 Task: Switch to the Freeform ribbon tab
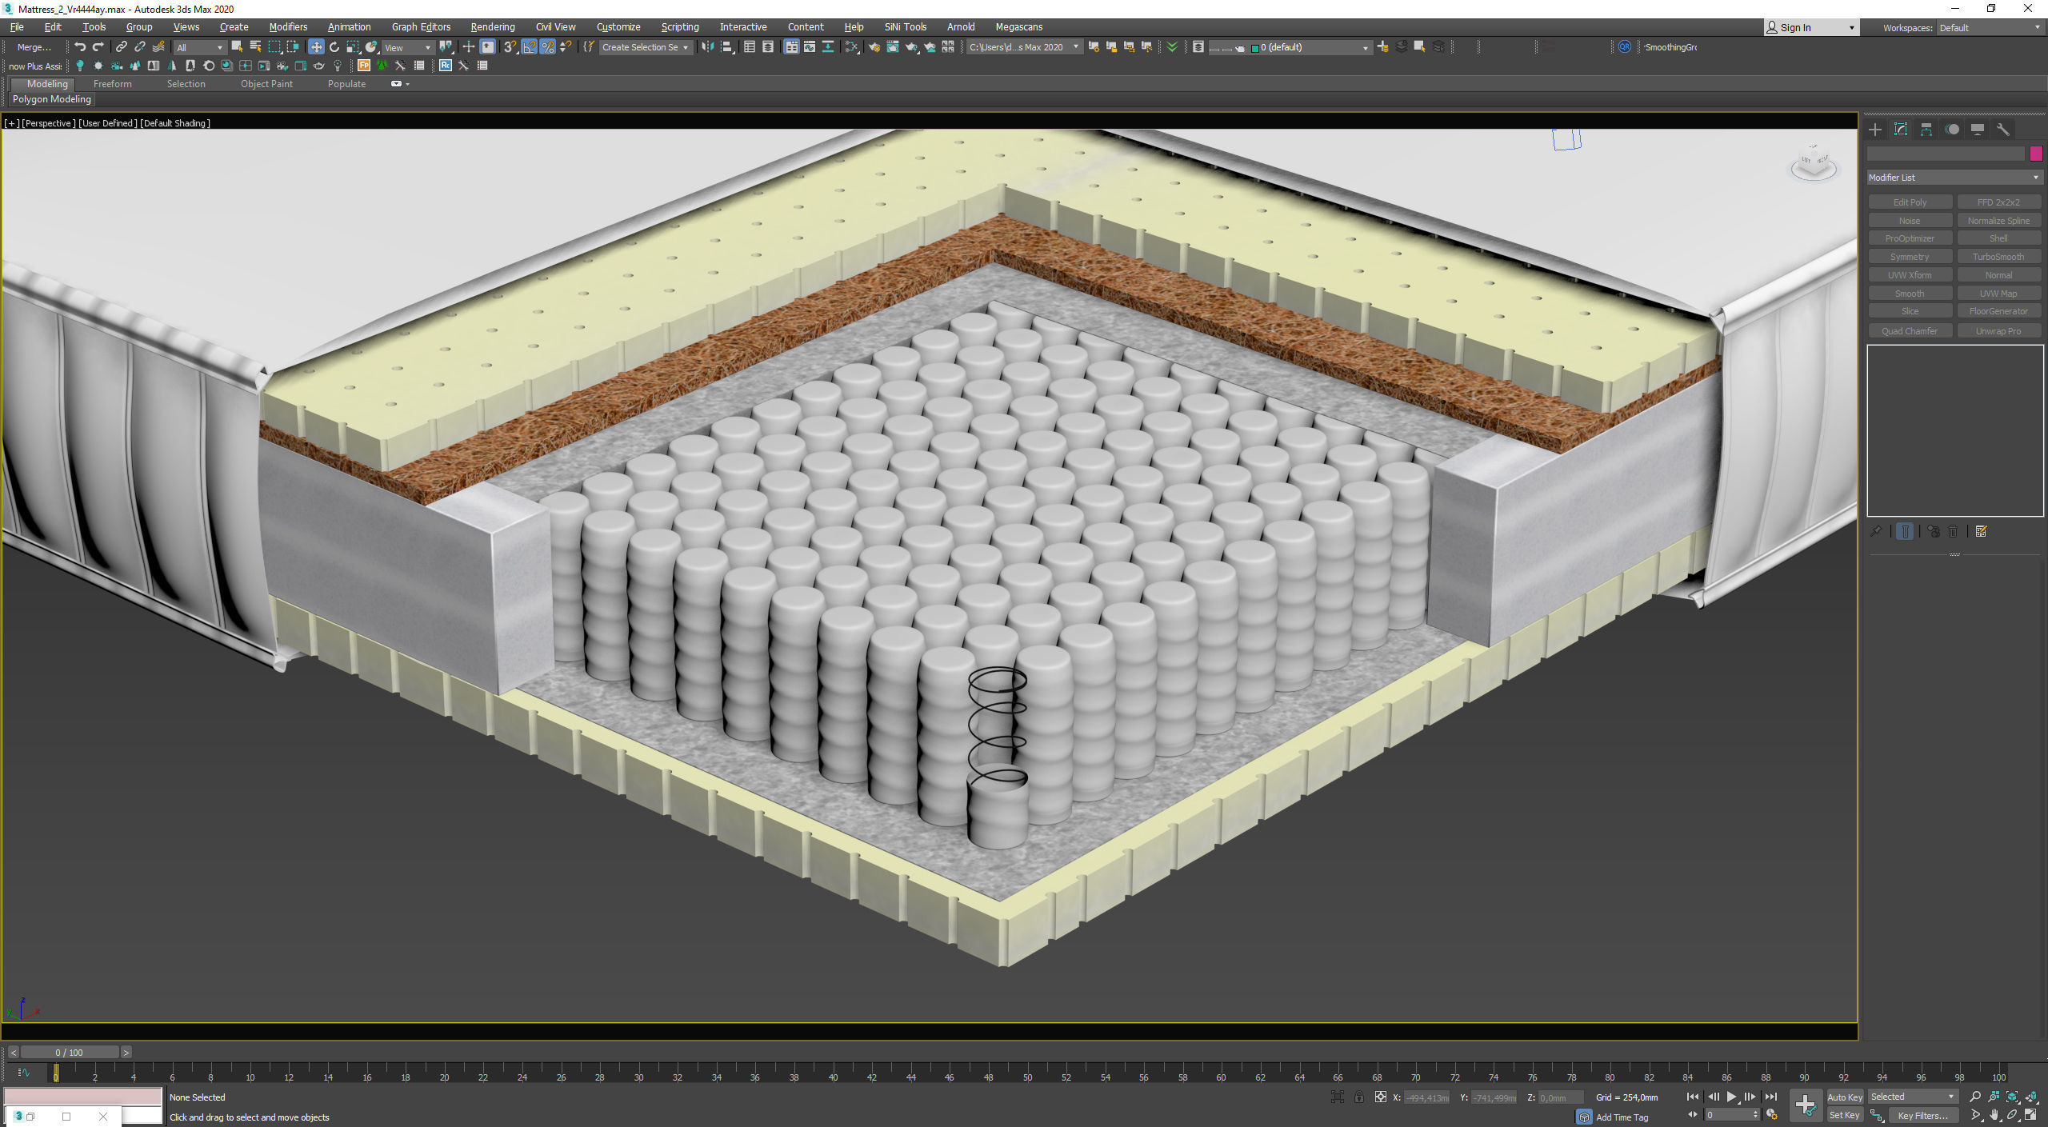[x=112, y=84]
